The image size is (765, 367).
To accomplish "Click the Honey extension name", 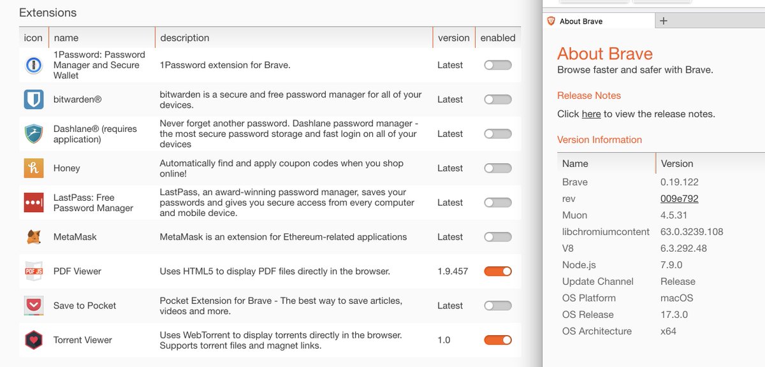I will point(67,168).
